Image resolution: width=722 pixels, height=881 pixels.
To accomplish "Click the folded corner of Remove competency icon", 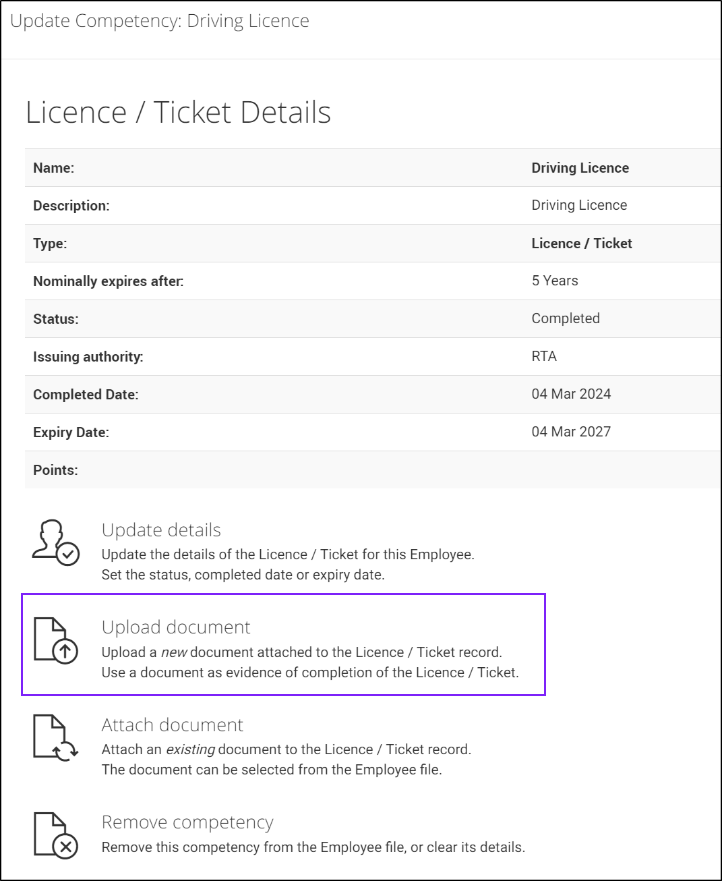I will coord(59,818).
